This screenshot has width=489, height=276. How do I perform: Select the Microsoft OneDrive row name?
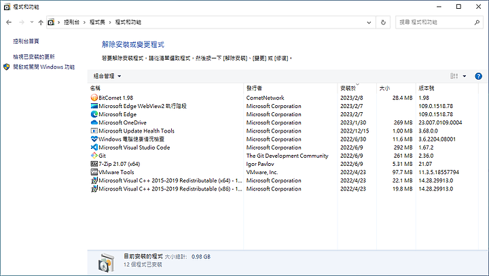(122, 122)
